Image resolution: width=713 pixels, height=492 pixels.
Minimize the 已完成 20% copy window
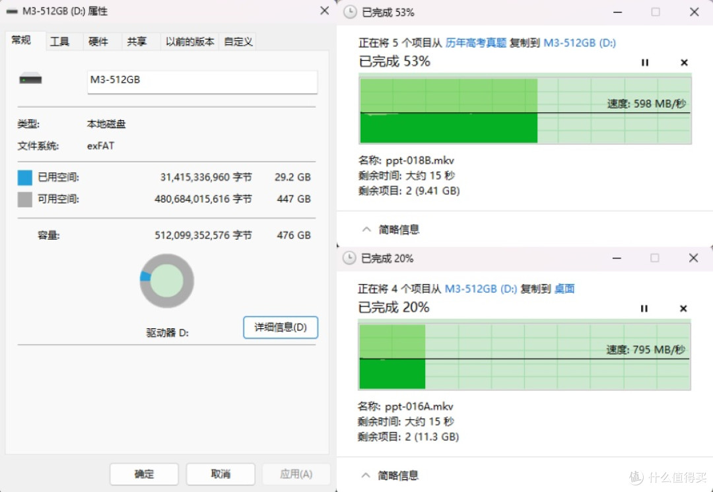(617, 258)
